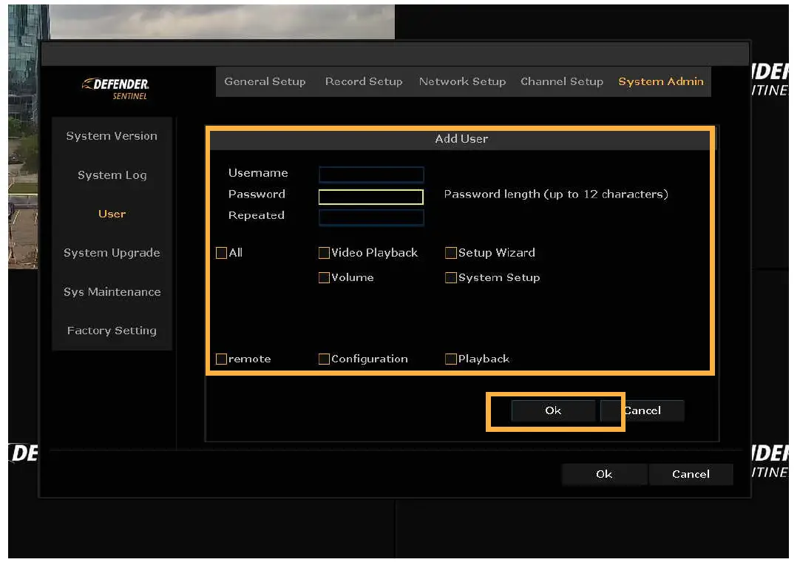800x565 pixels.
Task: Click the Username input field
Action: click(x=371, y=175)
